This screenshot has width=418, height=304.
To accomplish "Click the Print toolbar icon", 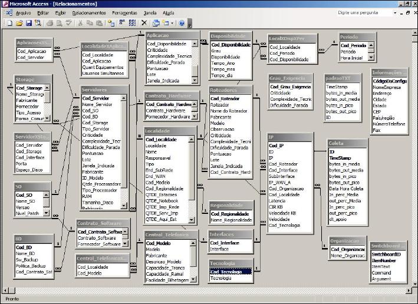I will [x=50, y=23].
